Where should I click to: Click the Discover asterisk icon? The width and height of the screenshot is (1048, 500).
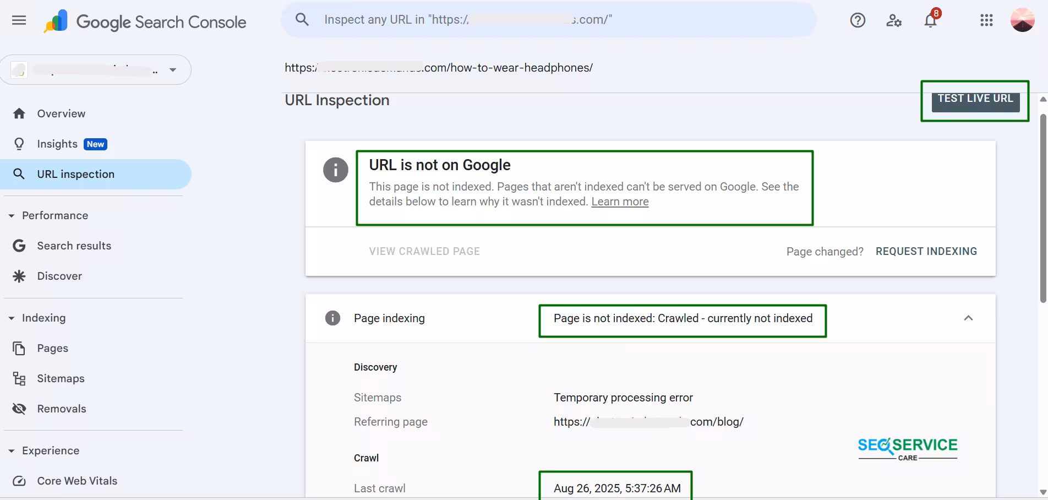tap(19, 276)
